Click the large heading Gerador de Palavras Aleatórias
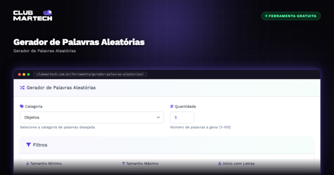Viewport: 334px width, 175px height. point(79,42)
